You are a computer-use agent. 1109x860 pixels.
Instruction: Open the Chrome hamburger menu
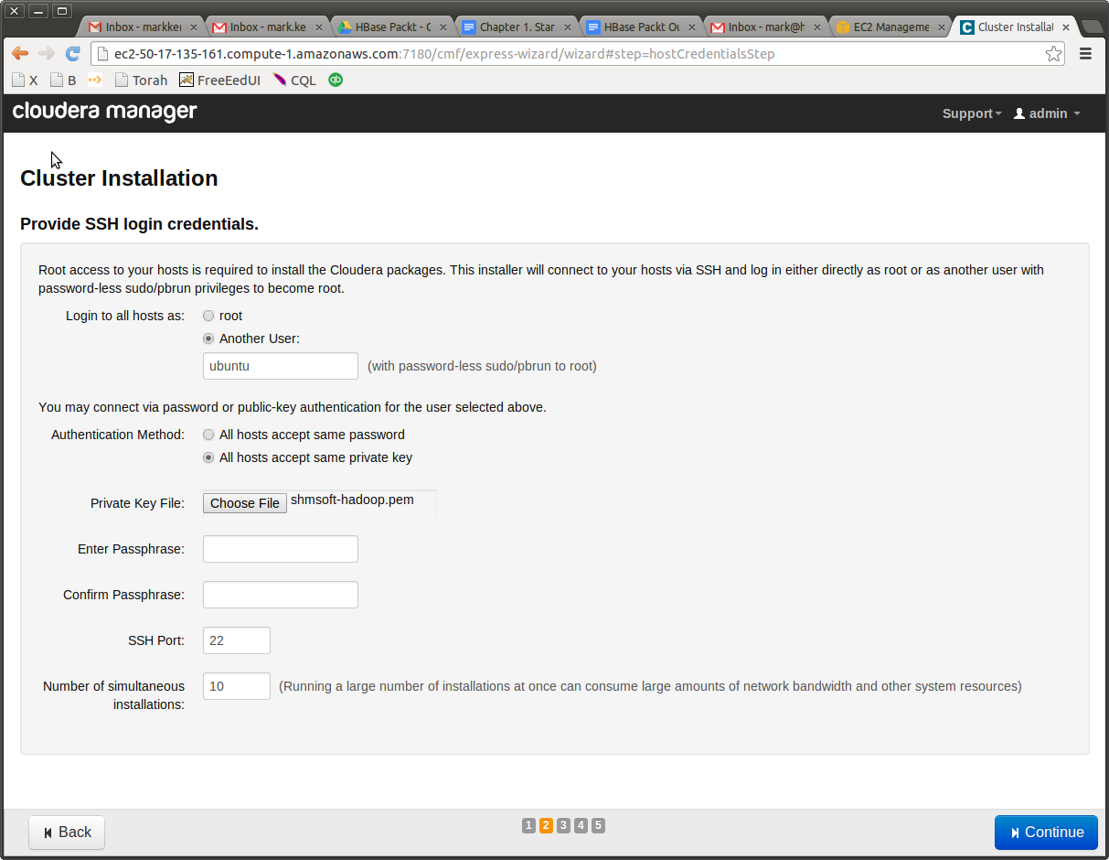click(x=1086, y=54)
